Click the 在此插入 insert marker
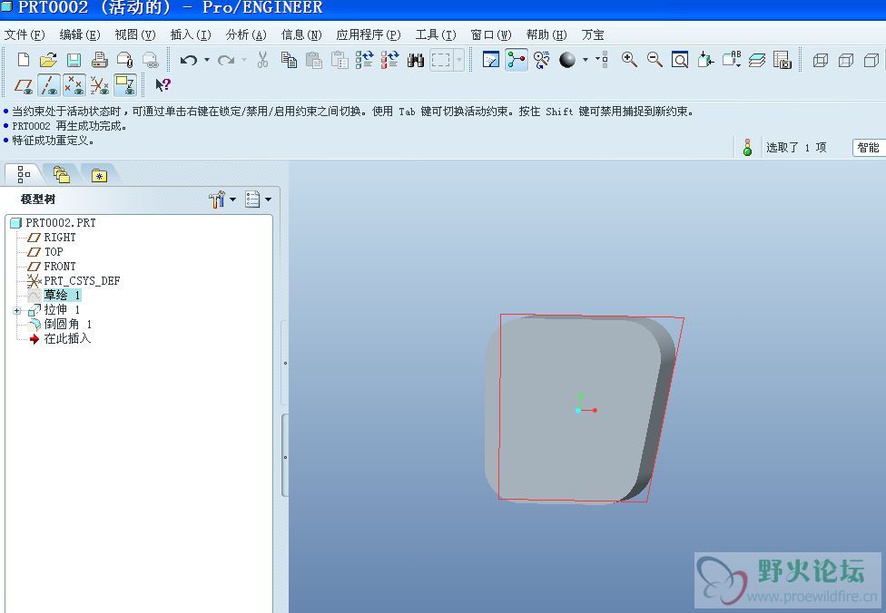Image resolution: width=886 pixels, height=613 pixels. [67, 338]
